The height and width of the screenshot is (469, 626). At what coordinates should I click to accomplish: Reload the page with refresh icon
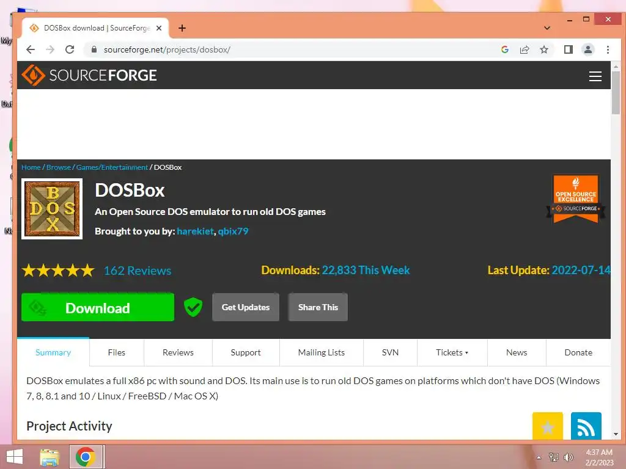pyautogui.click(x=70, y=49)
